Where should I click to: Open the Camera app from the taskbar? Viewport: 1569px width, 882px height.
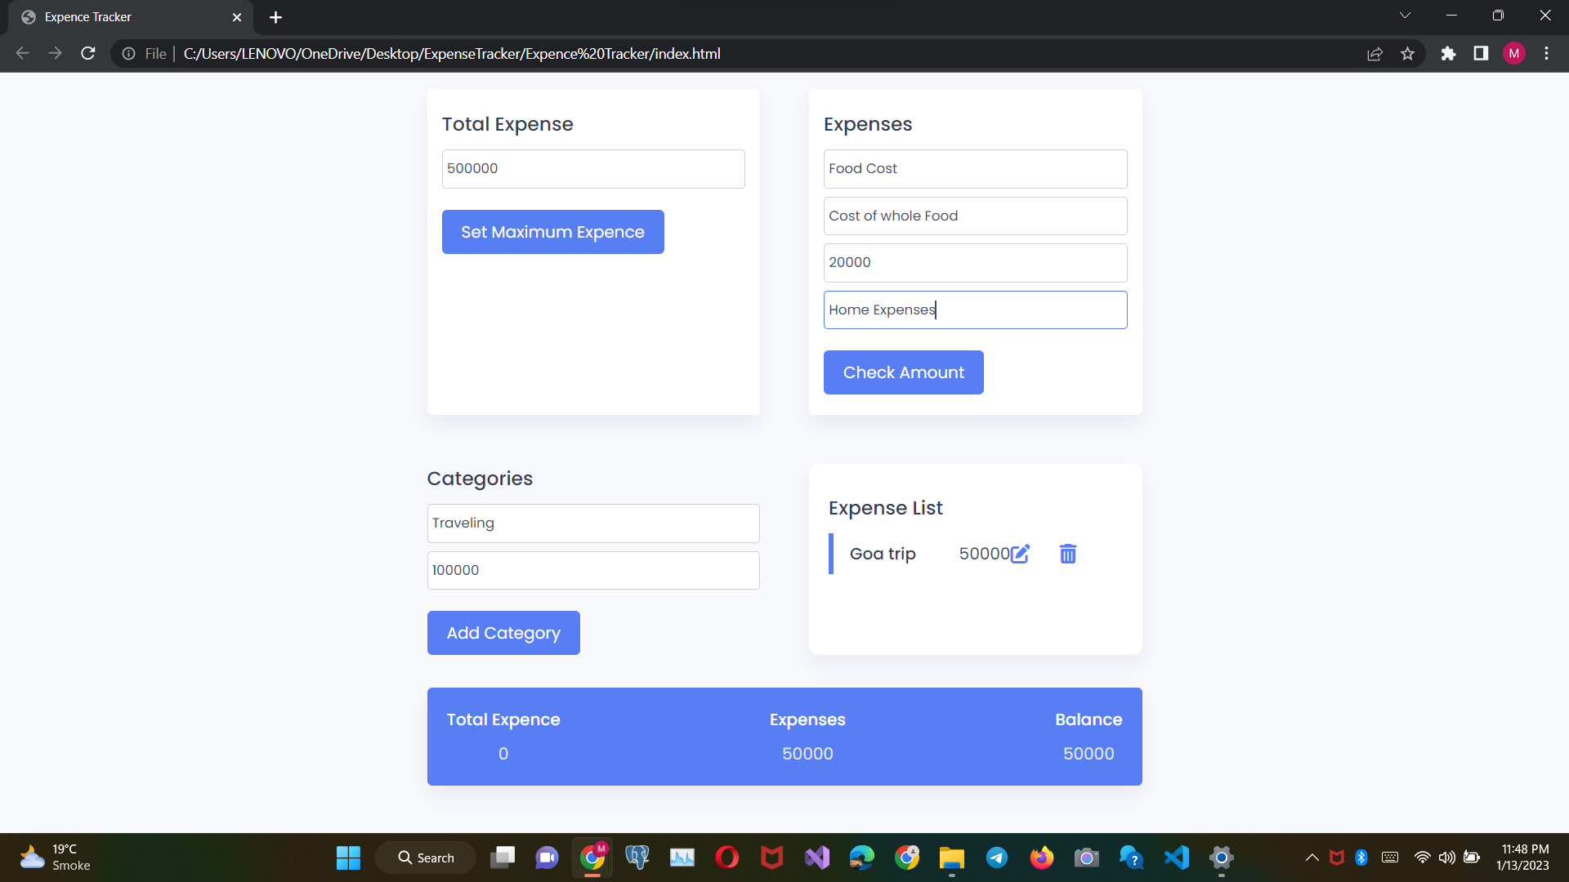click(x=1086, y=857)
